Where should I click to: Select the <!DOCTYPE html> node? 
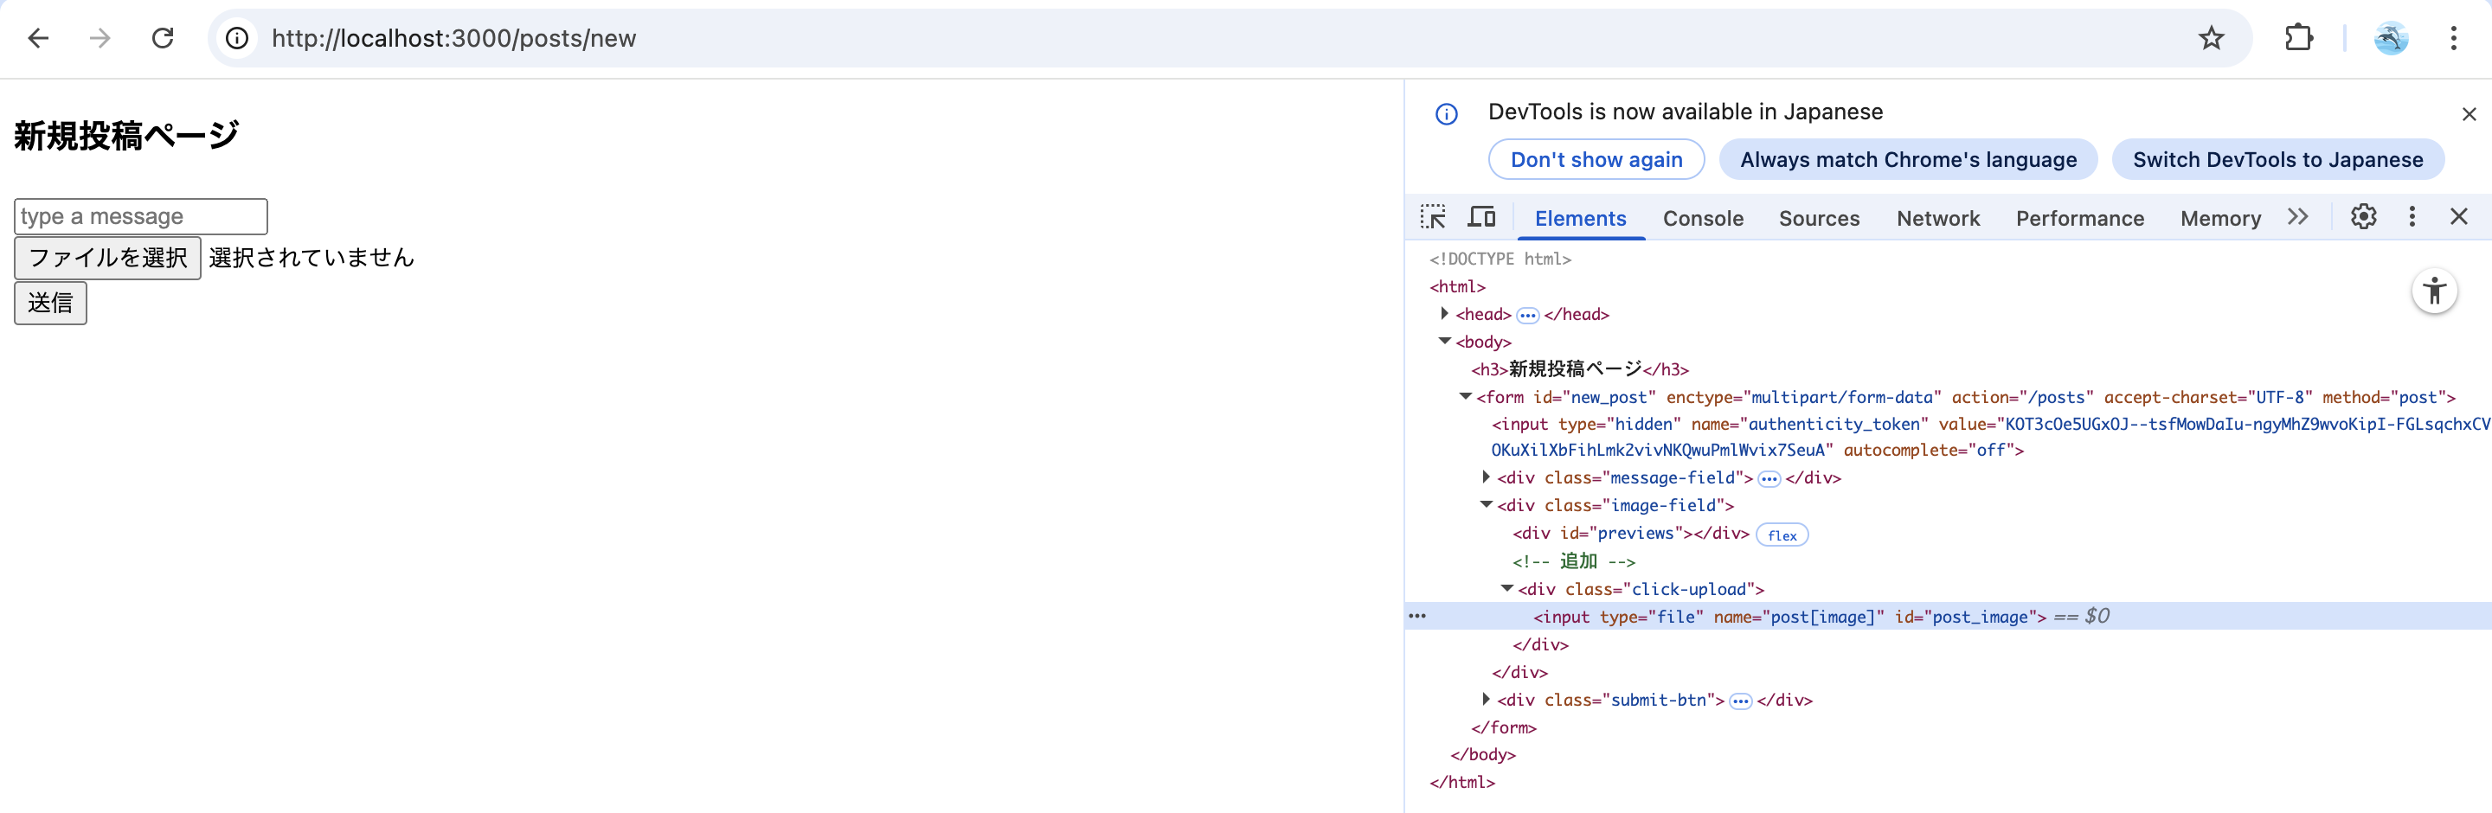pos(1500,259)
